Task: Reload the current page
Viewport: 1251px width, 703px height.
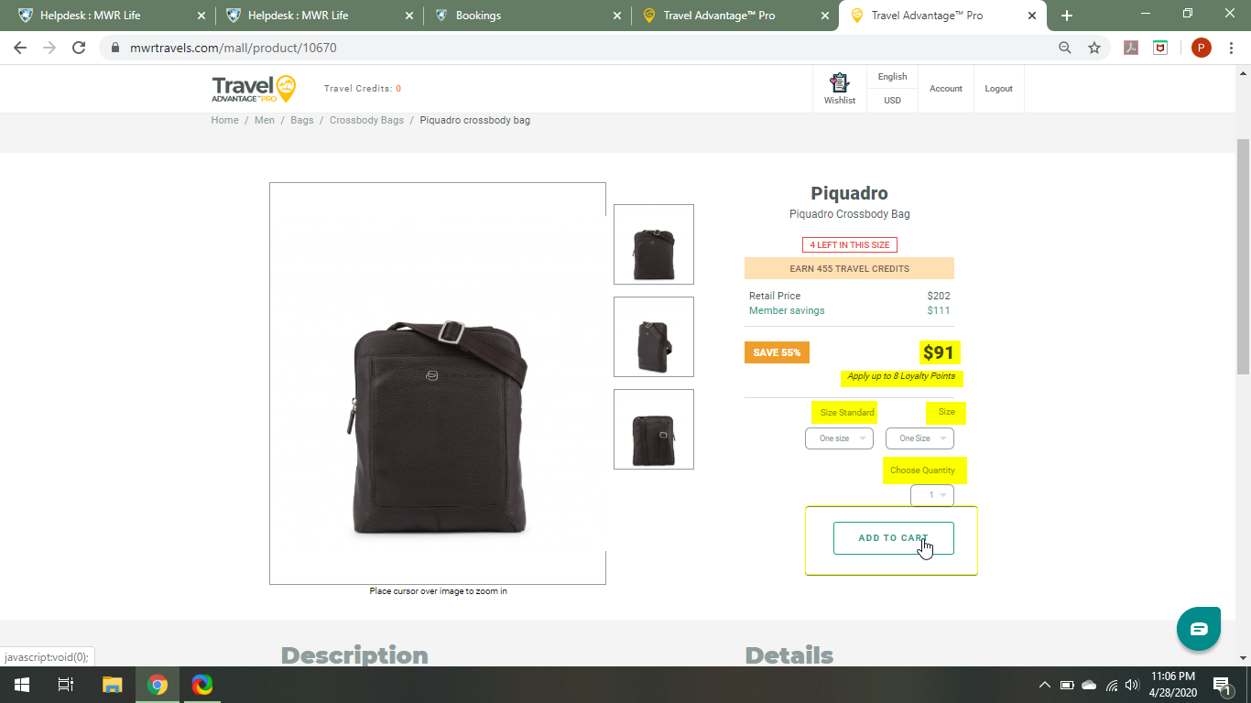Action: pyautogui.click(x=79, y=48)
